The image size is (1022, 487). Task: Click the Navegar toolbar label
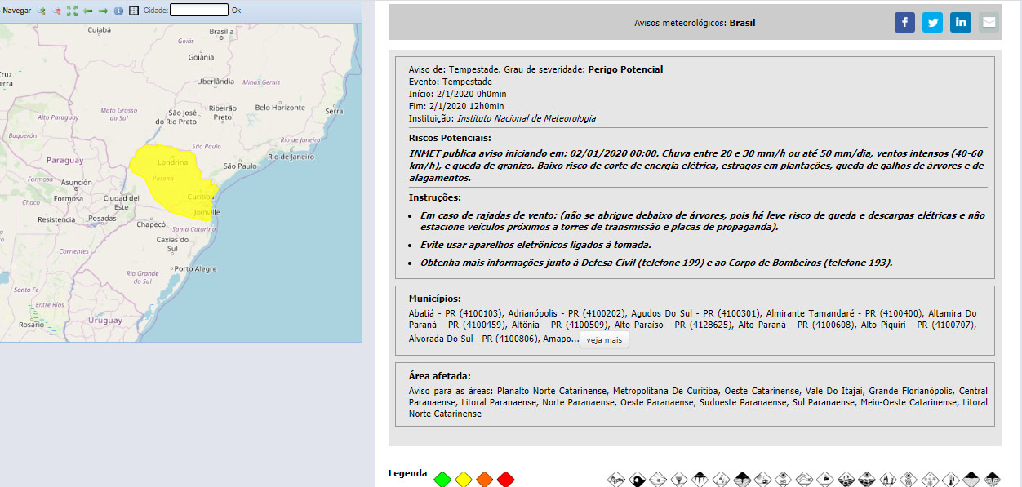(17, 11)
